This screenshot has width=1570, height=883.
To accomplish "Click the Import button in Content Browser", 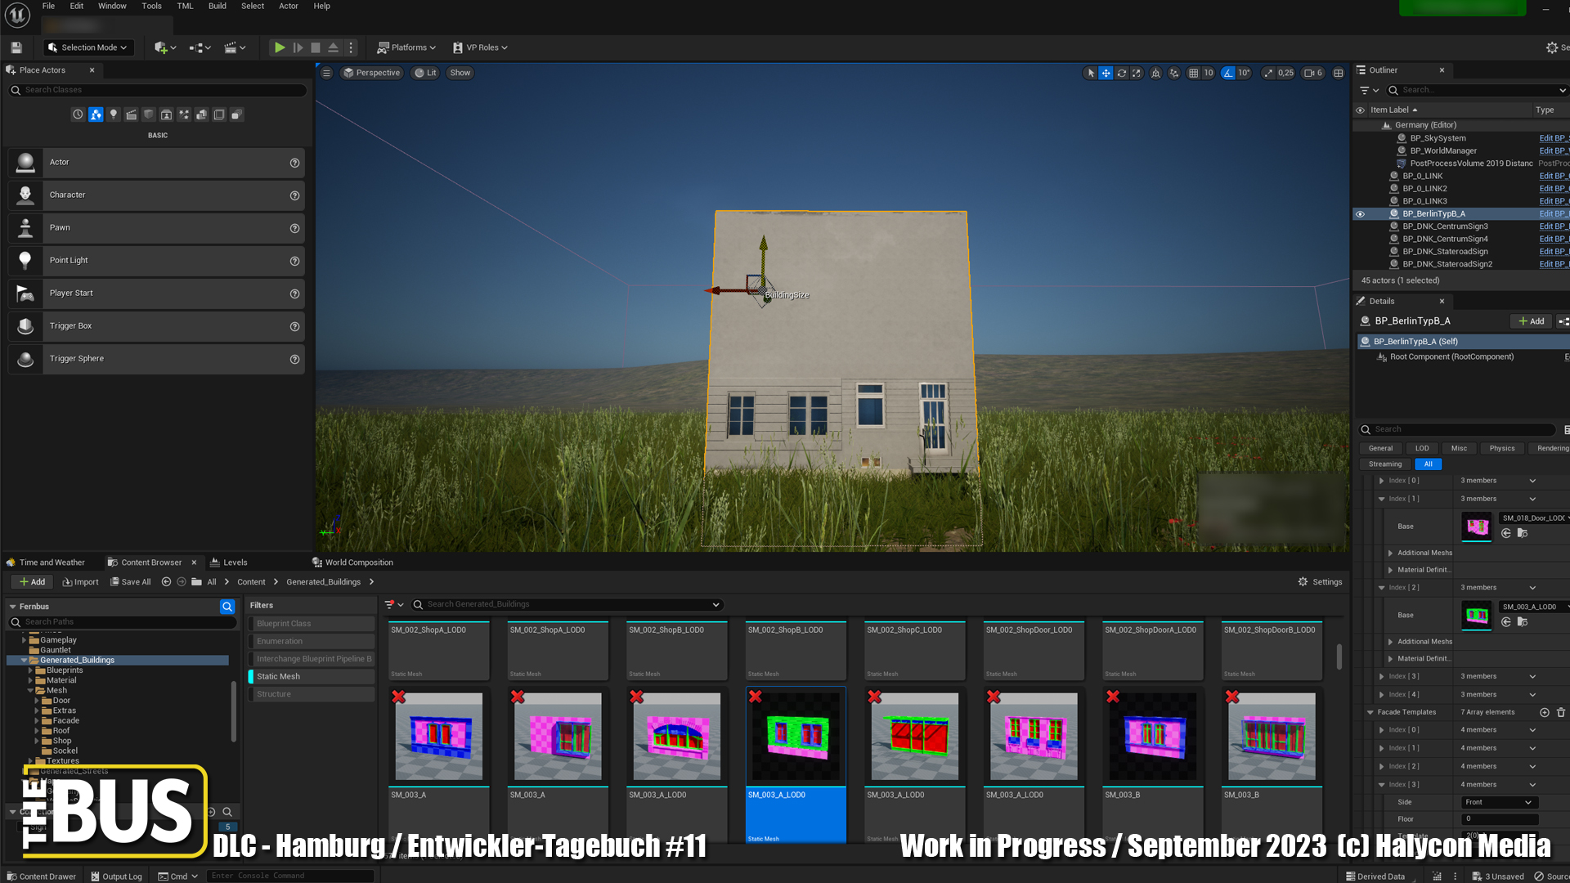I will [x=80, y=582].
